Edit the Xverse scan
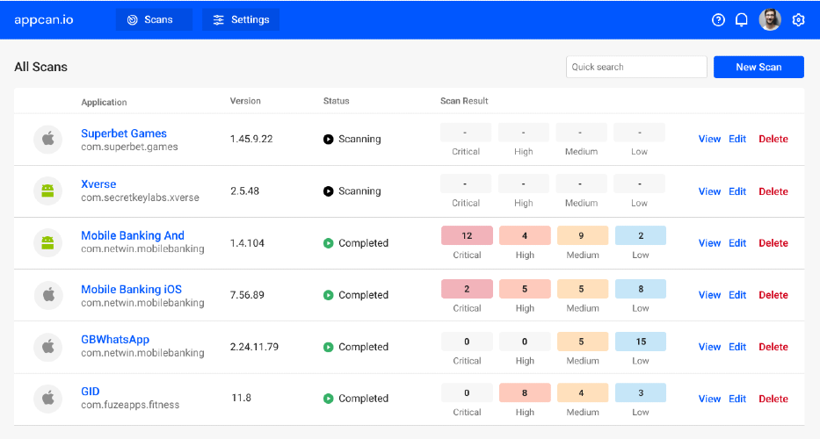The height and width of the screenshot is (439, 820). click(737, 191)
